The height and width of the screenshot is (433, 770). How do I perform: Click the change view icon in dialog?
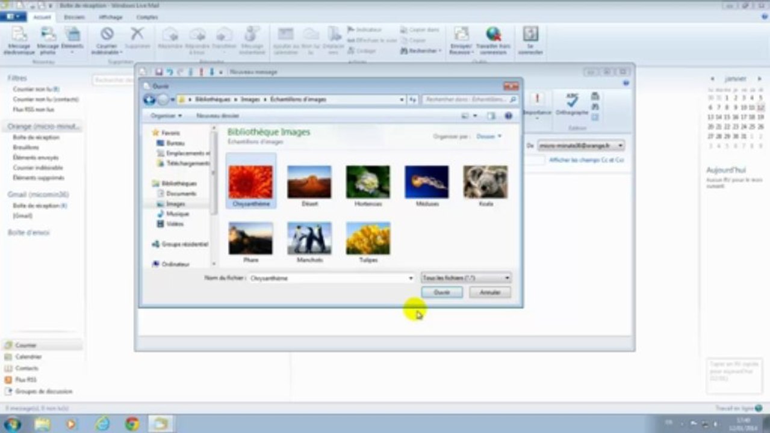pos(465,115)
